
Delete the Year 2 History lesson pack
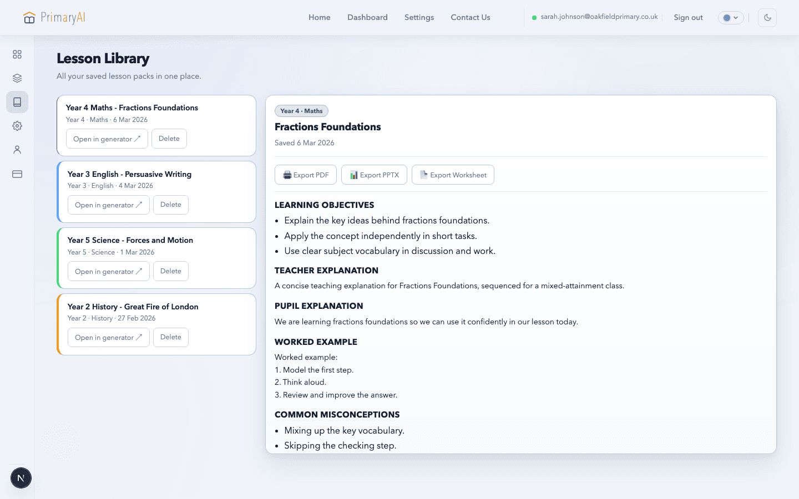[x=170, y=337]
